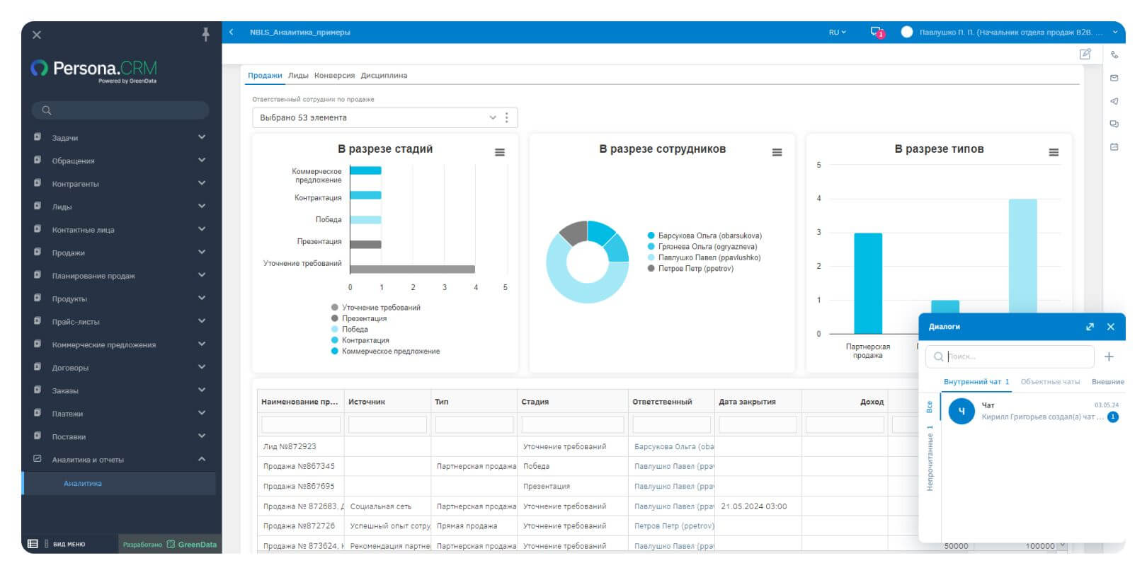The width and height of the screenshot is (1147, 575).
Task: Expand the Планирование продаж section
Action: 202,275
